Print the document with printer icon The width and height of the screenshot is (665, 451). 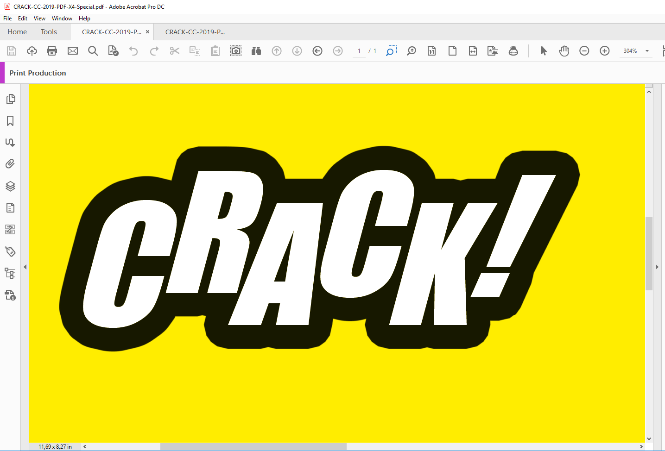coord(52,51)
